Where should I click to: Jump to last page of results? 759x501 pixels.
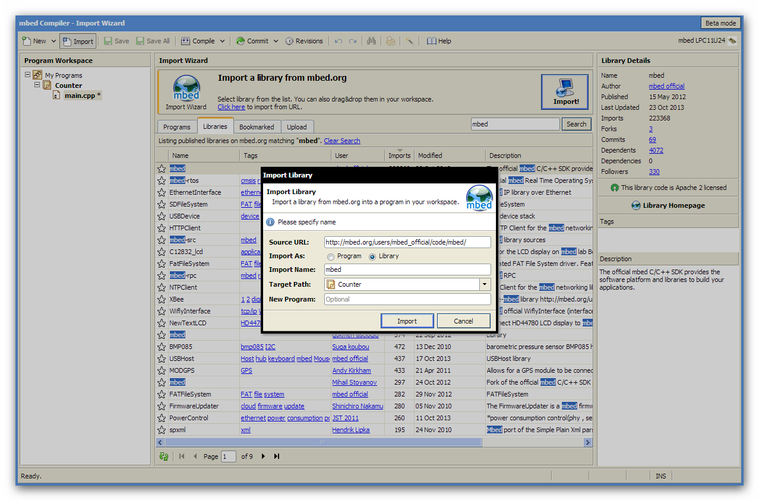[x=276, y=456]
